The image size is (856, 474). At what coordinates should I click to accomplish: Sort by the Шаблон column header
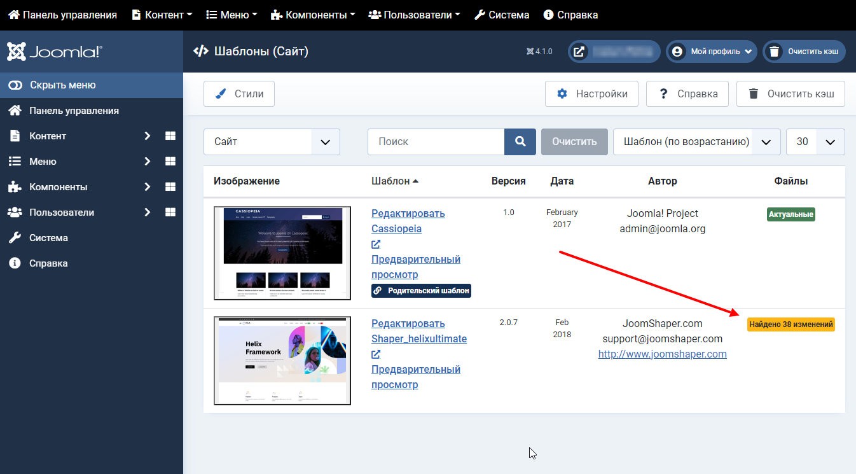tap(395, 181)
